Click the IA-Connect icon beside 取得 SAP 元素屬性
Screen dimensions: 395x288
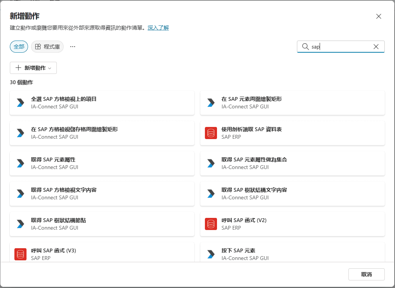[20, 163]
